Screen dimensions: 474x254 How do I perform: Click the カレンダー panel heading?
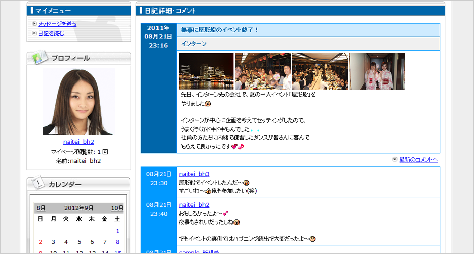coord(65,184)
